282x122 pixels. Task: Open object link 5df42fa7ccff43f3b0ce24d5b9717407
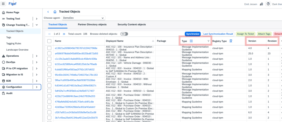click(75, 91)
